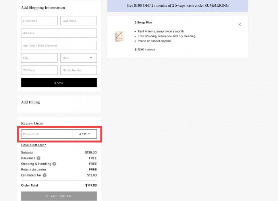Click the Promo Code input

pos(47,134)
